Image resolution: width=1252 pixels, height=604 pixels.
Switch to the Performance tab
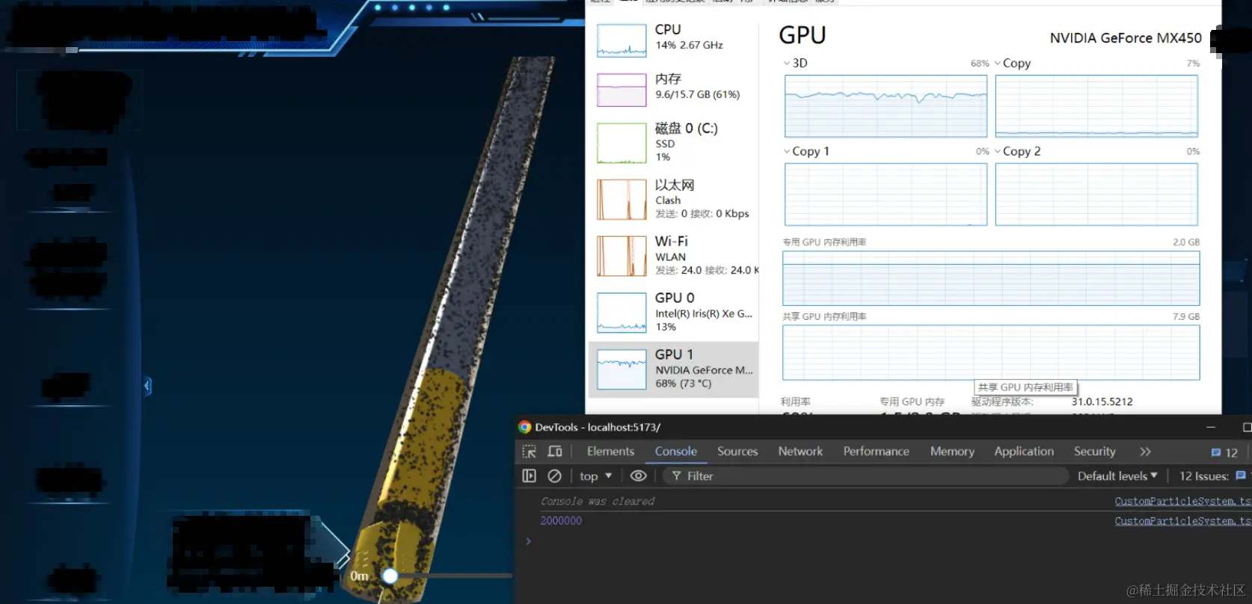tap(877, 452)
